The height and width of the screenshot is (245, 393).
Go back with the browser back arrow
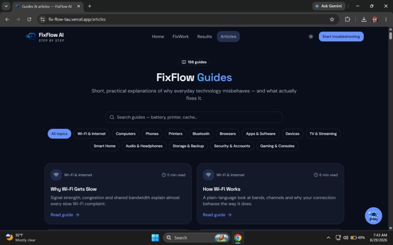tap(7, 19)
